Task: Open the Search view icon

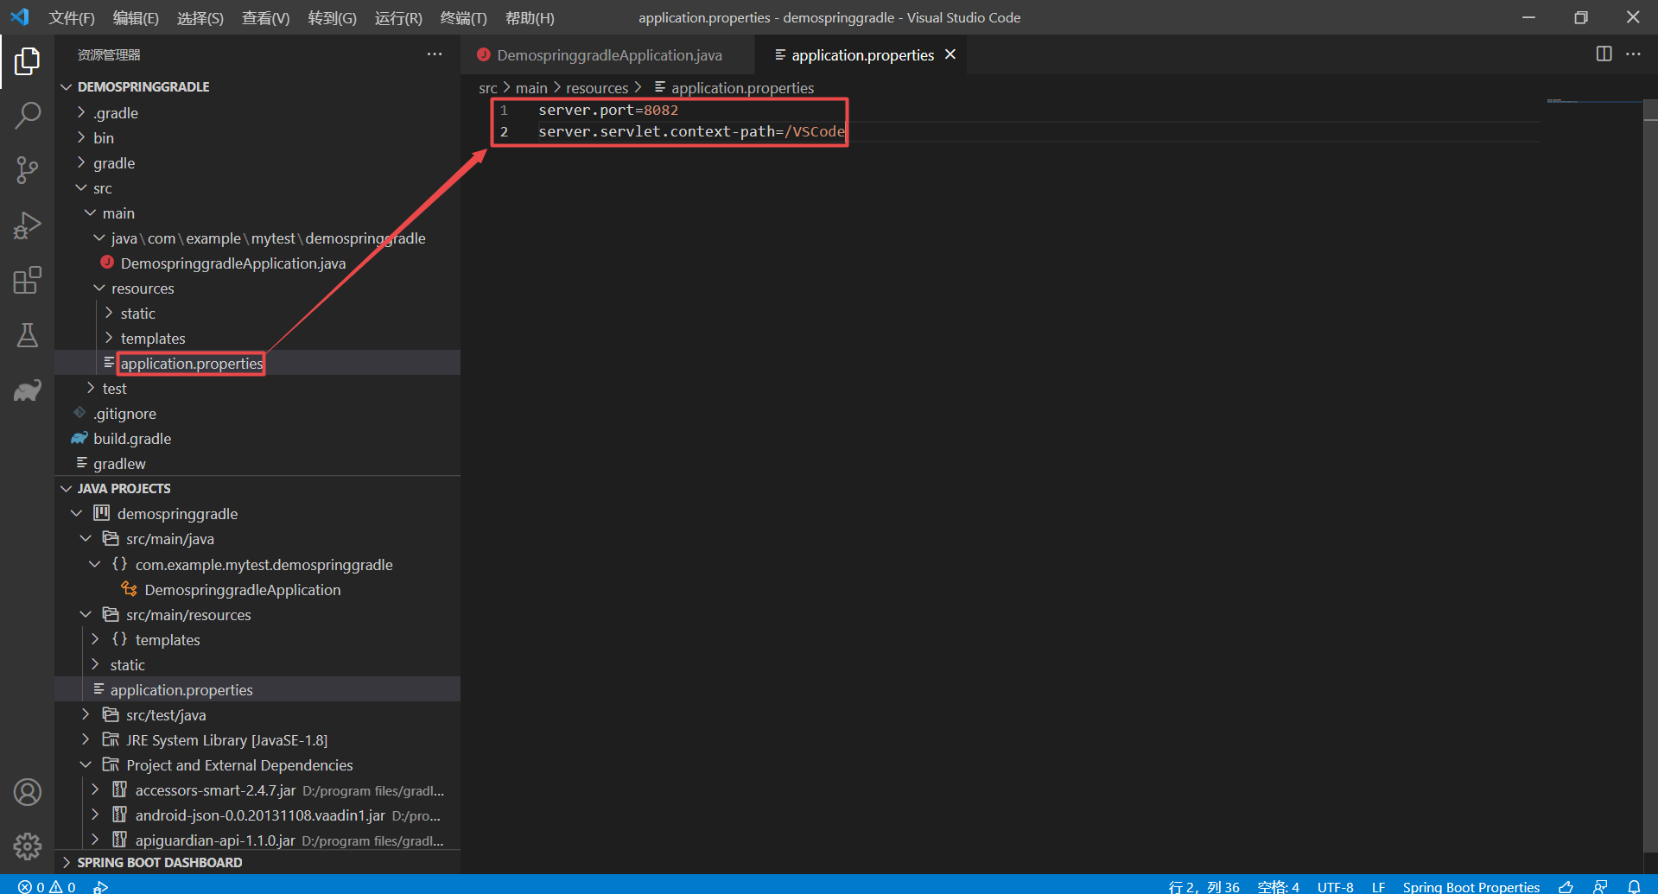Action: 27,115
